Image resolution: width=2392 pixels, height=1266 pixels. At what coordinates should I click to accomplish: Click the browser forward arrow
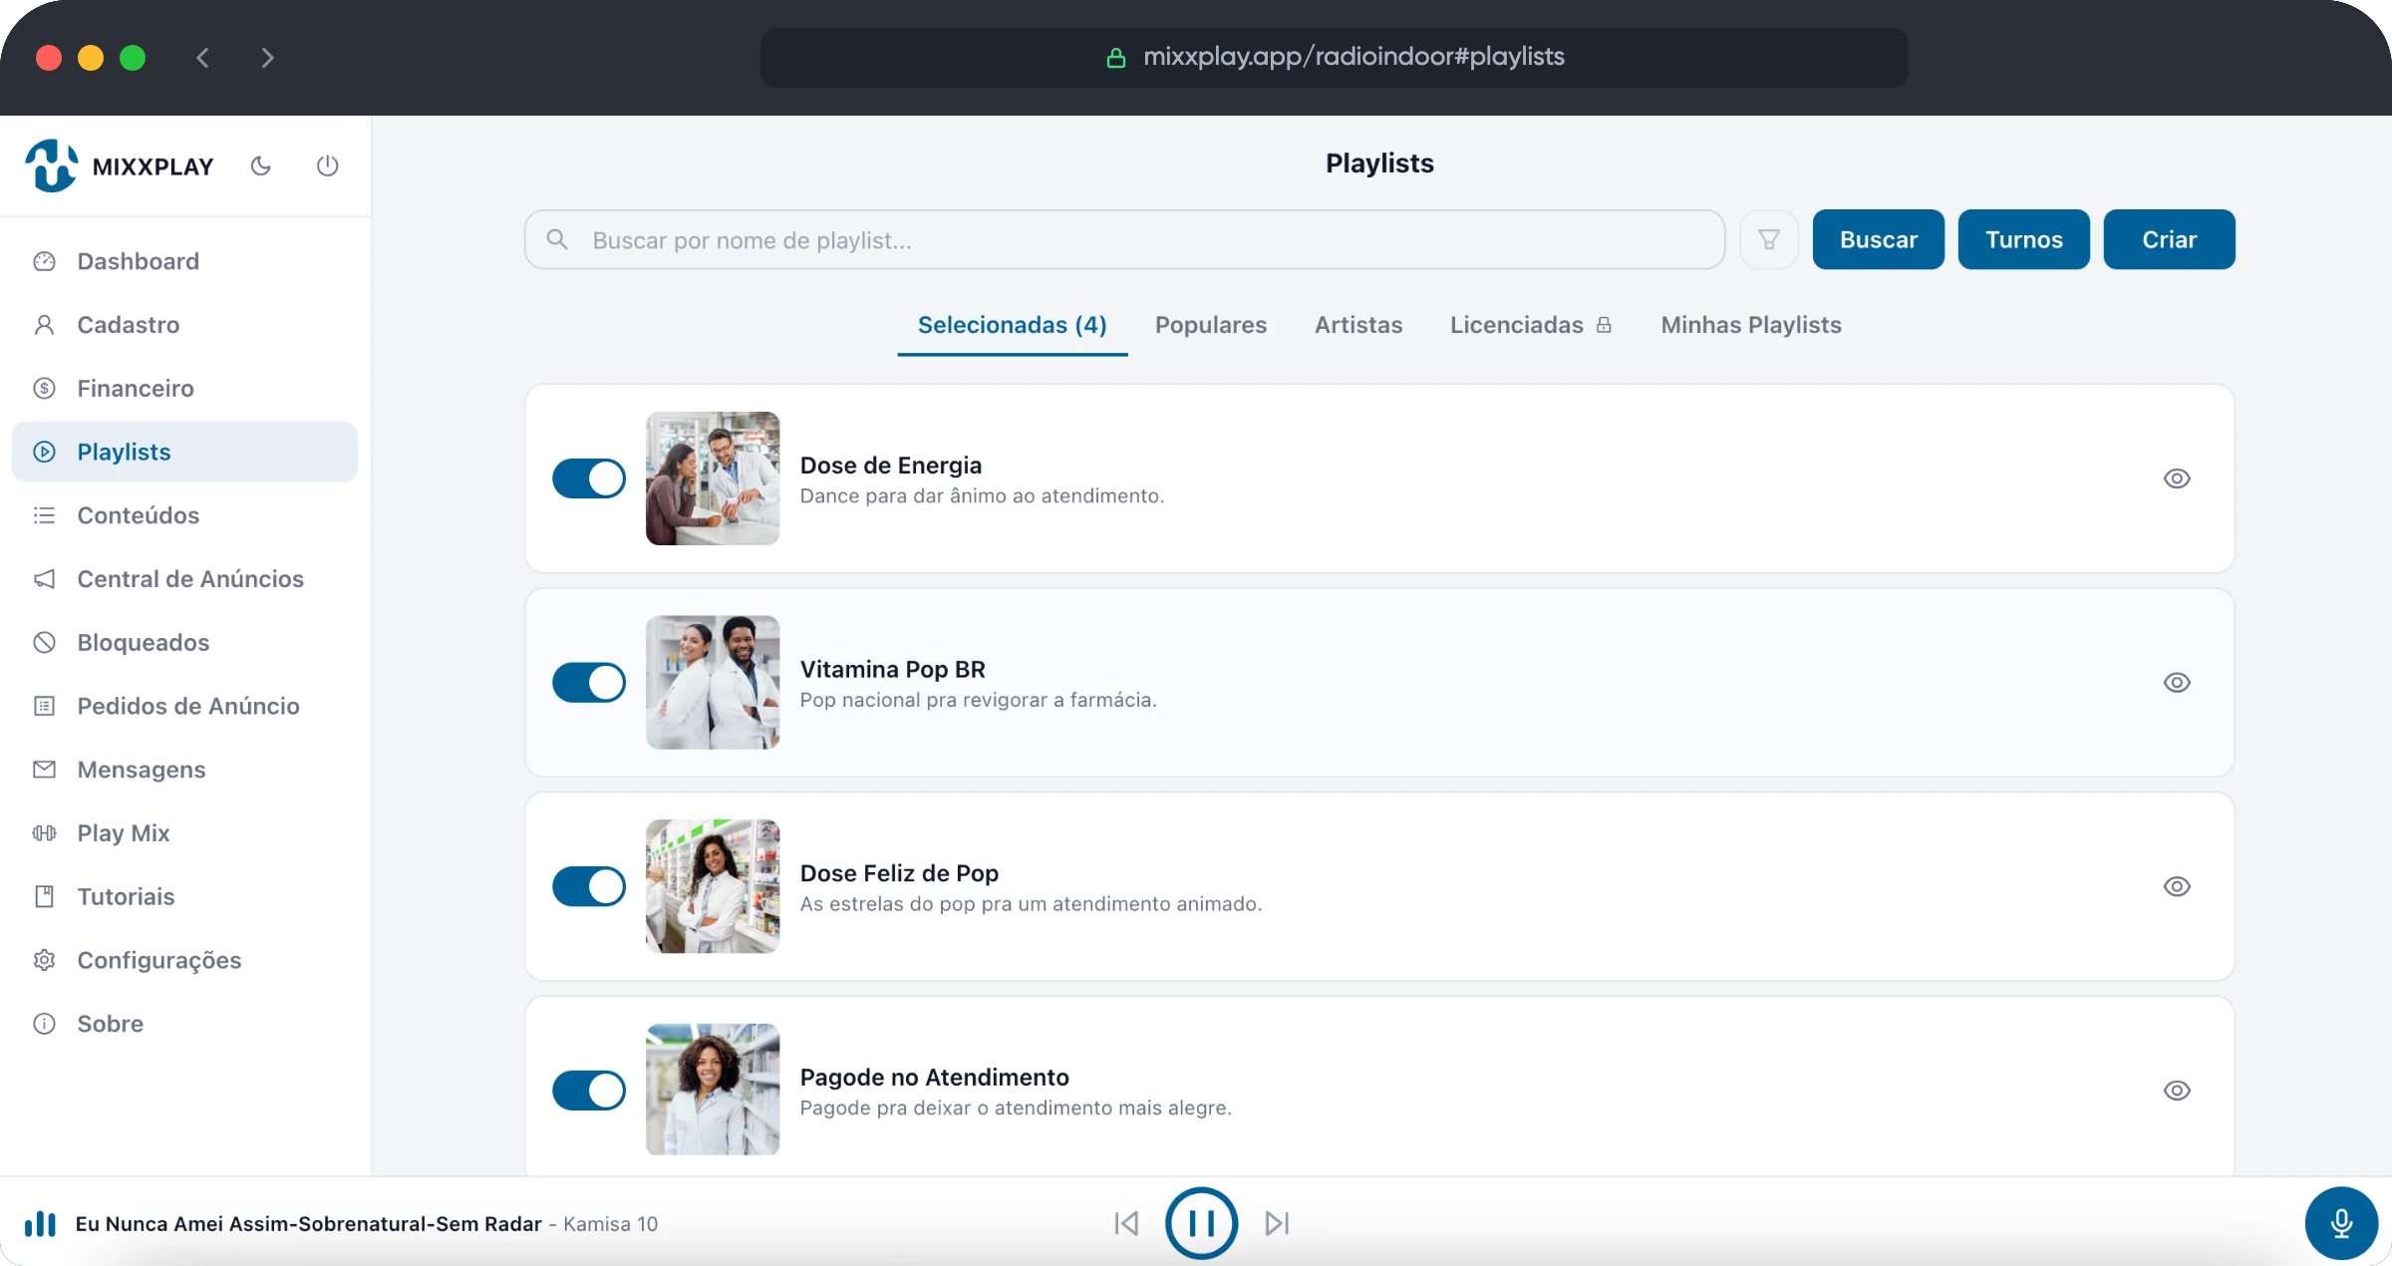[x=267, y=58]
